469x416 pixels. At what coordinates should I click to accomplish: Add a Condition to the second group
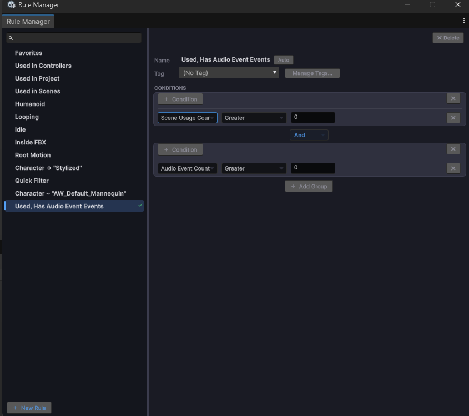180,149
